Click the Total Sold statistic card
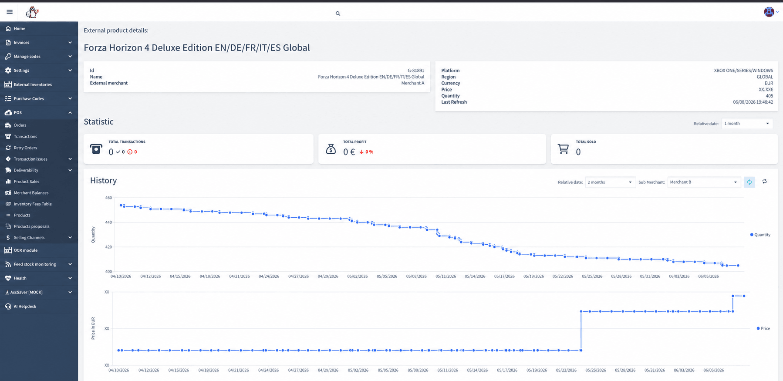 click(664, 149)
